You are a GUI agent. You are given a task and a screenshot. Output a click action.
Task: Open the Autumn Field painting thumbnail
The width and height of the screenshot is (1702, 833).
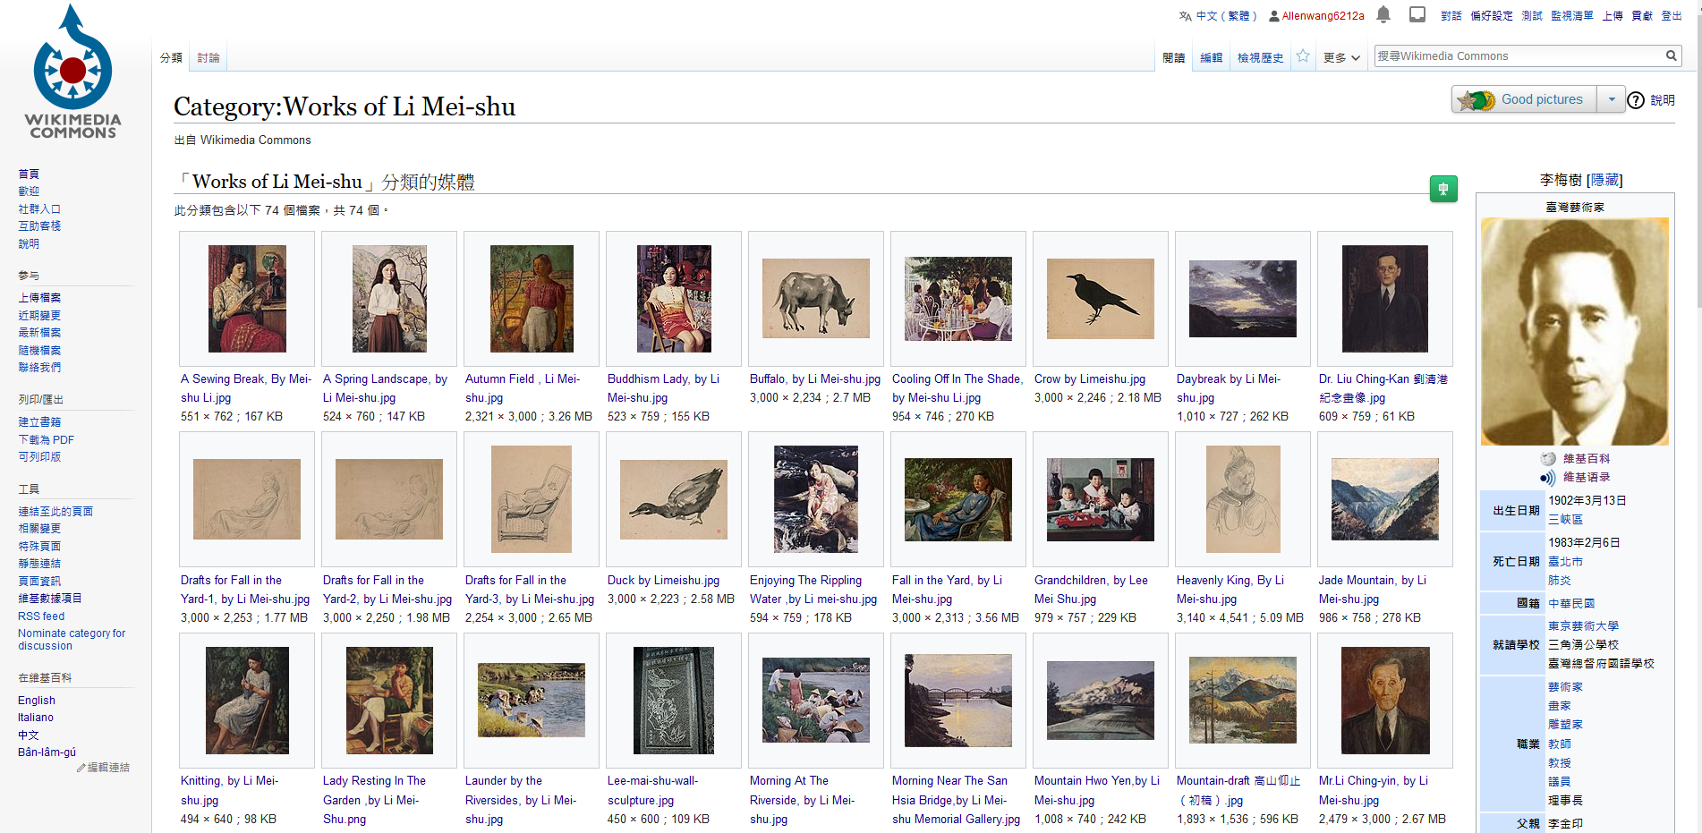pyautogui.click(x=532, y=298)
